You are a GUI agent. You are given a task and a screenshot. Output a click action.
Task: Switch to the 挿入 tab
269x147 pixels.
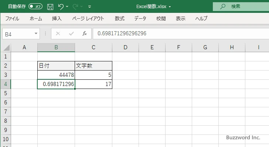coord(57,18)
